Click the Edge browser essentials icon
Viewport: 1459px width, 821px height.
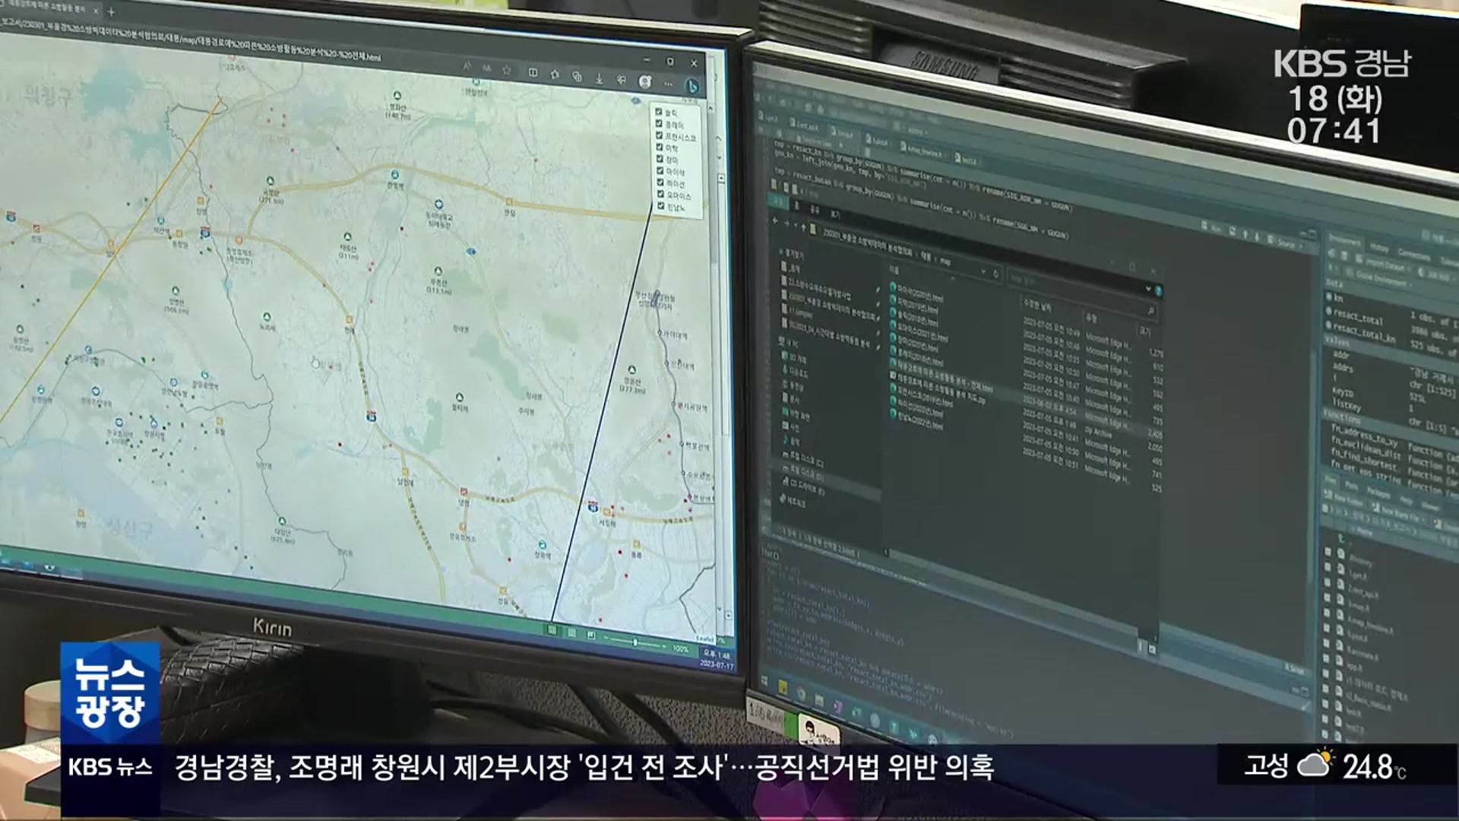(x=622, y=80)
